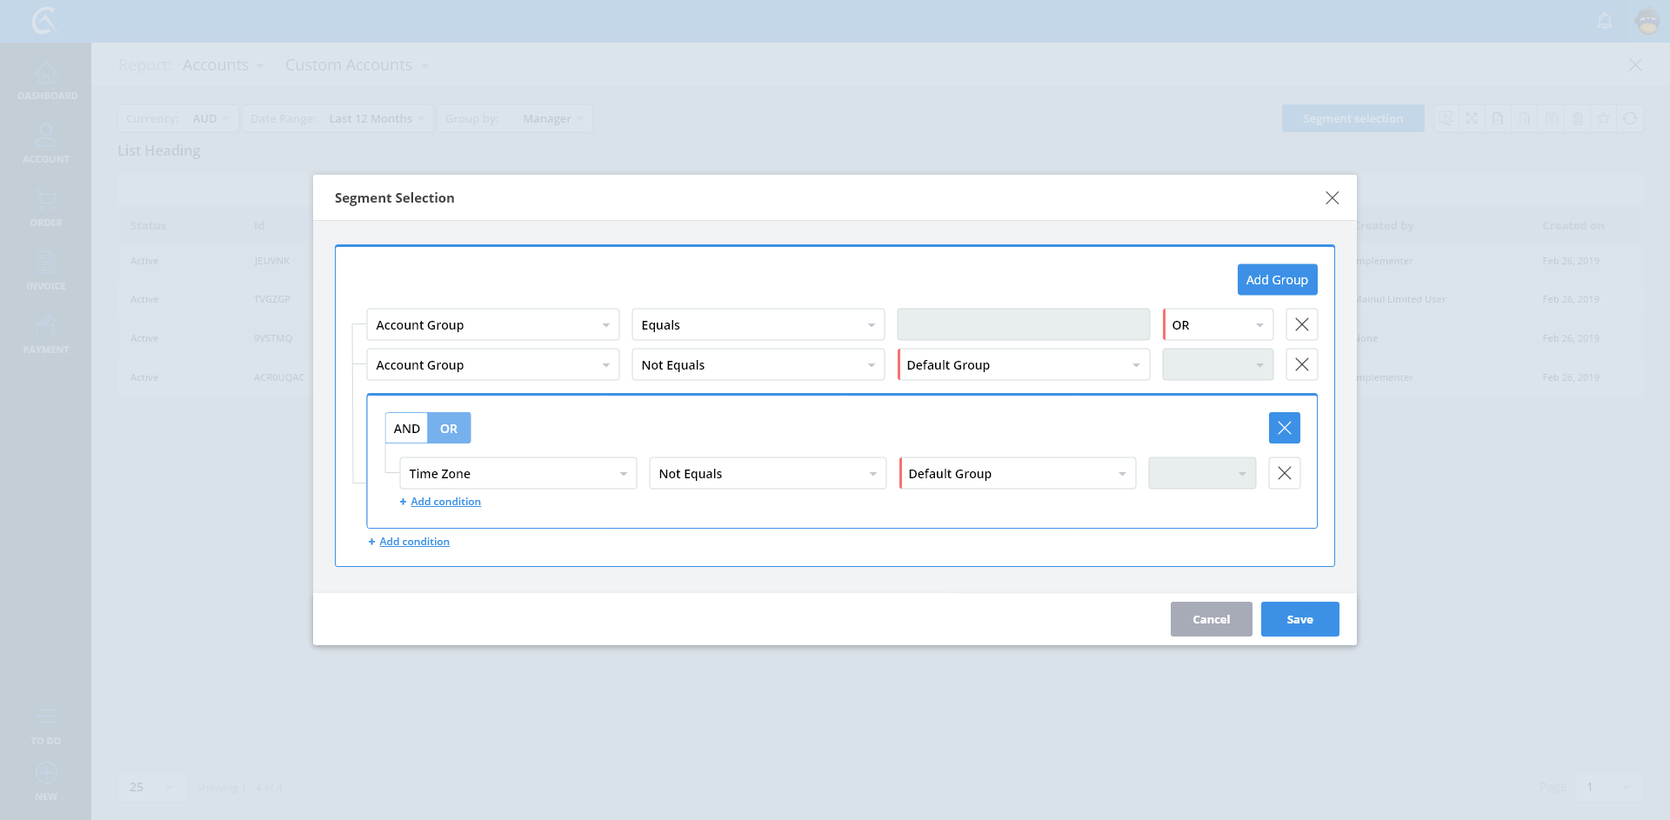Click the favorite star icon in toolbar

(x=1604, y=118)
